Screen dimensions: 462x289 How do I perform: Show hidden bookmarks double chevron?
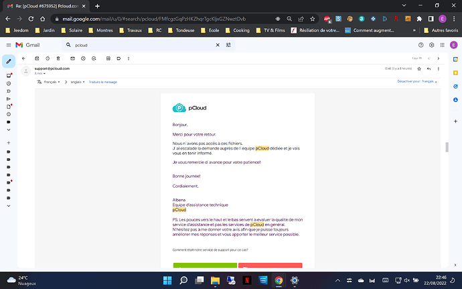click(414, 30)
